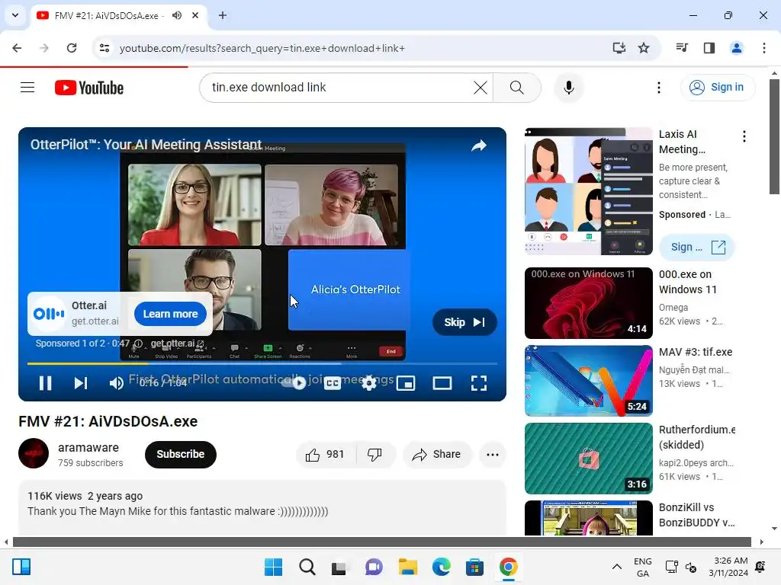Image resolution: width=781 pixels, height=585 pixels.
Task: Open the YouTube hamburger guide menu
Action: (x=27, y=88)
